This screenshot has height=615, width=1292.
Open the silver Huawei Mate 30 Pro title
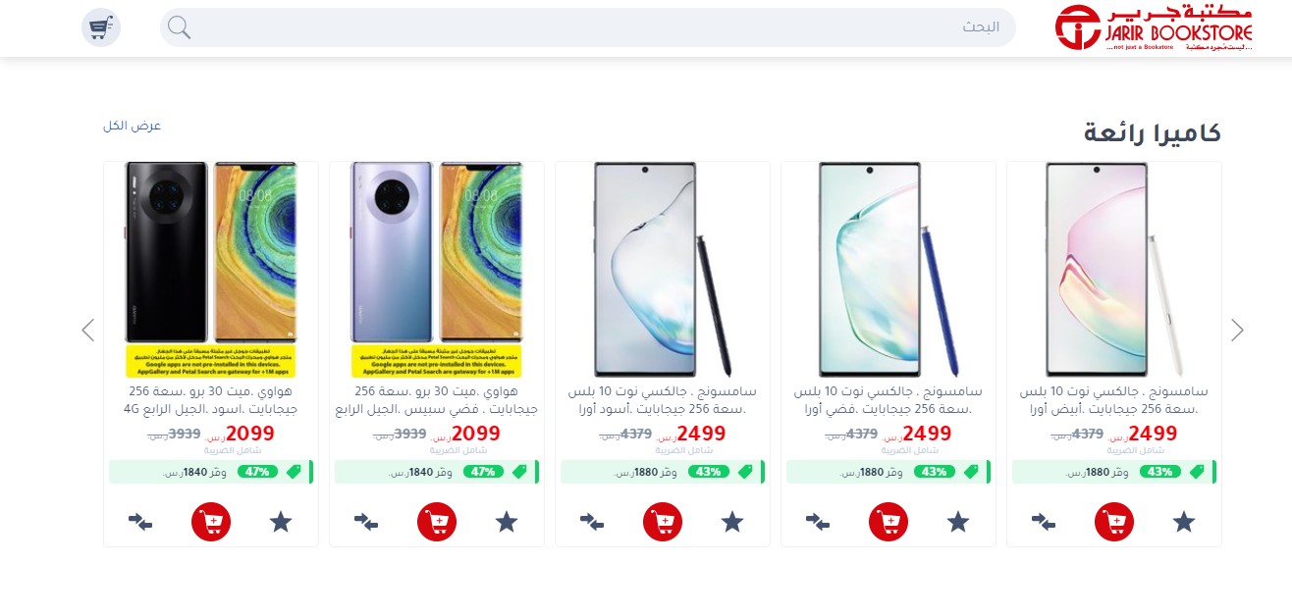[437, 399]
